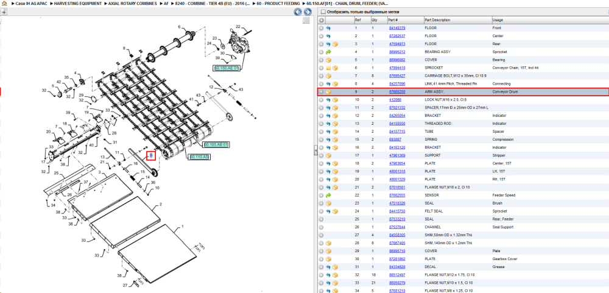Click the note icon on the SPROCKET row

coord(328,68)
